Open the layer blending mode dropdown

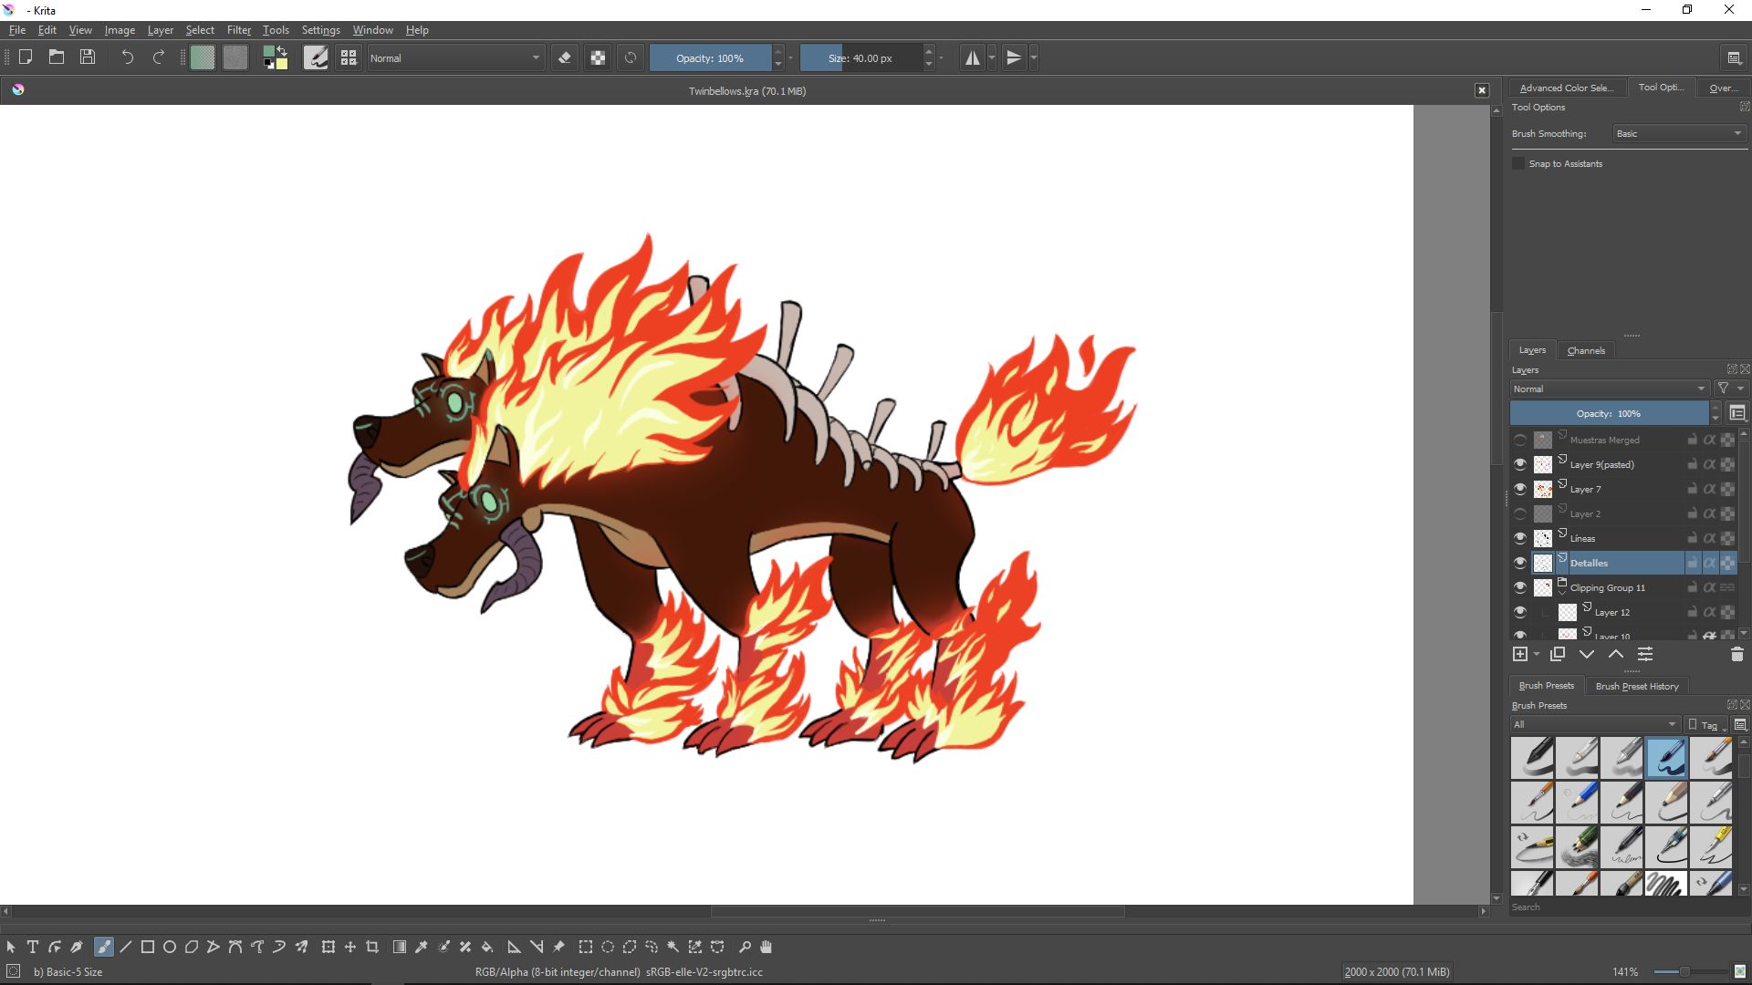click(1609, 389)
